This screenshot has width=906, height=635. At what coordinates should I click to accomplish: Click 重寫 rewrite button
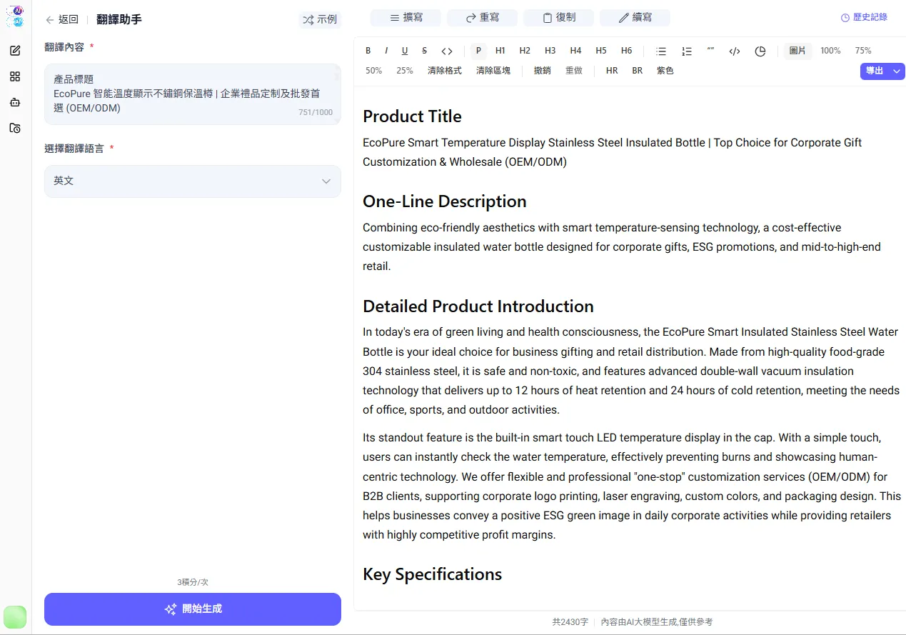pos(482,18)
